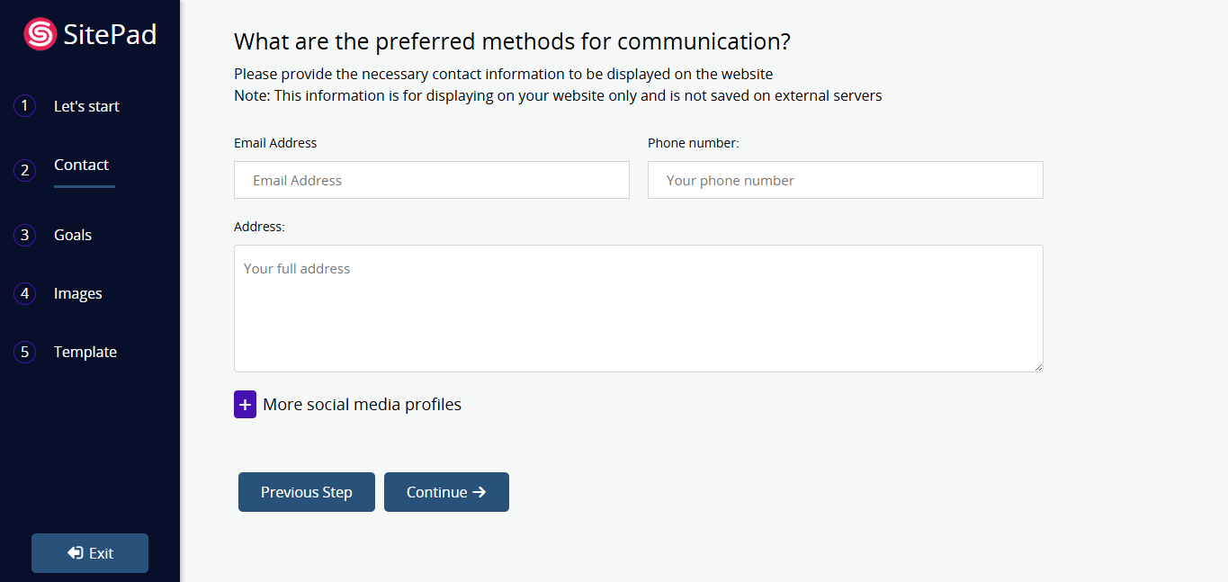Click the arrow icon on Continue button
Screen dimensions: 1228x582
click(x=480, y=492)
